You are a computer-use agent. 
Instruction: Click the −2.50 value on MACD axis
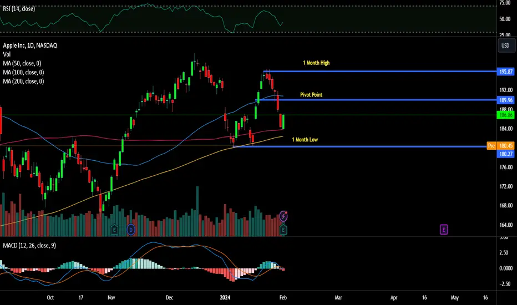[x=505, y=284]
